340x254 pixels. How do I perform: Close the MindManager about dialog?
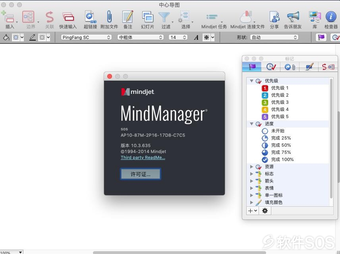click(110, 76)
